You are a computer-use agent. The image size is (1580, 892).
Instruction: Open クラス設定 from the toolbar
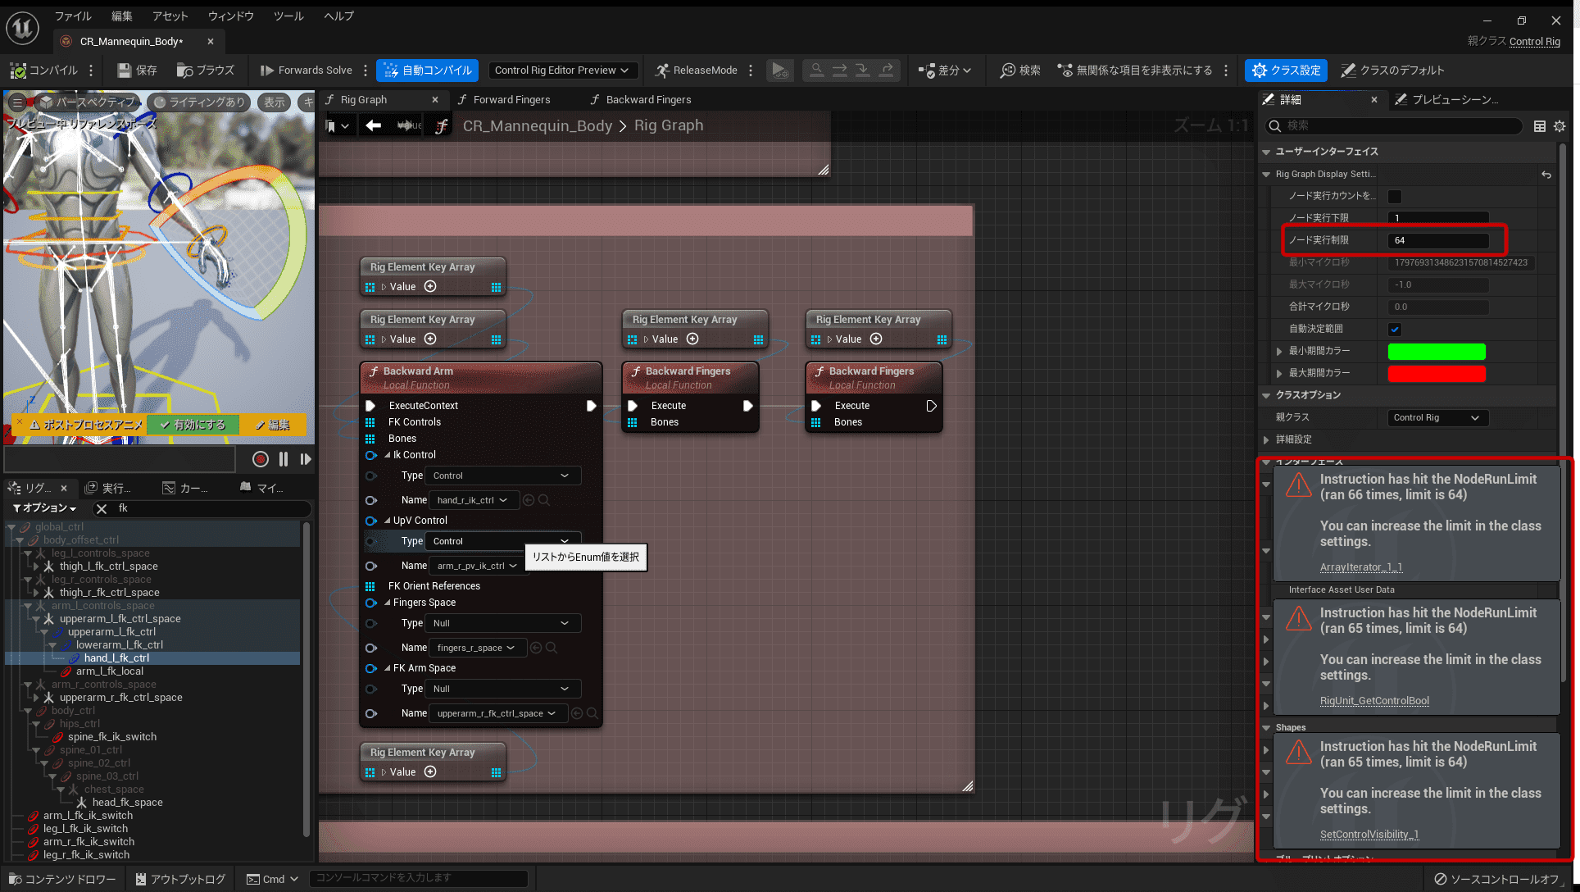coord(1285,70)
